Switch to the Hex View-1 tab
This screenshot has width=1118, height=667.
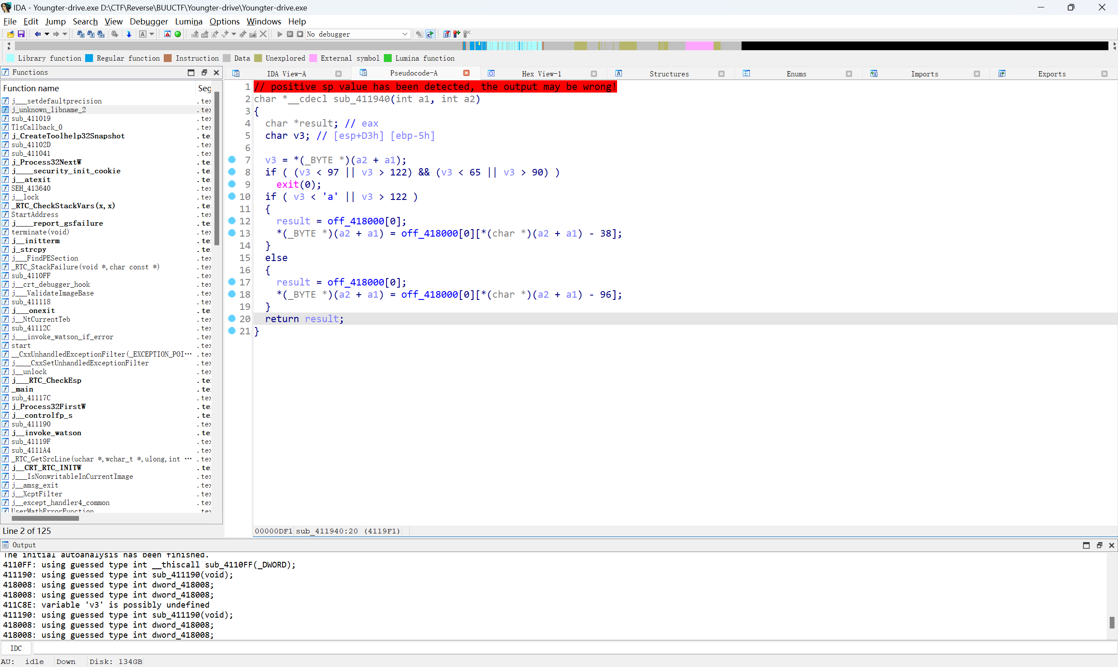pyautogui.click(x=541, y=74)
